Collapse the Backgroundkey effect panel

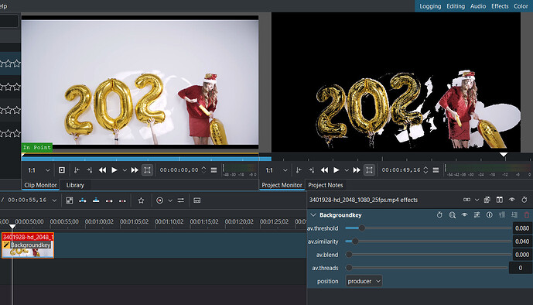[313, 215]
